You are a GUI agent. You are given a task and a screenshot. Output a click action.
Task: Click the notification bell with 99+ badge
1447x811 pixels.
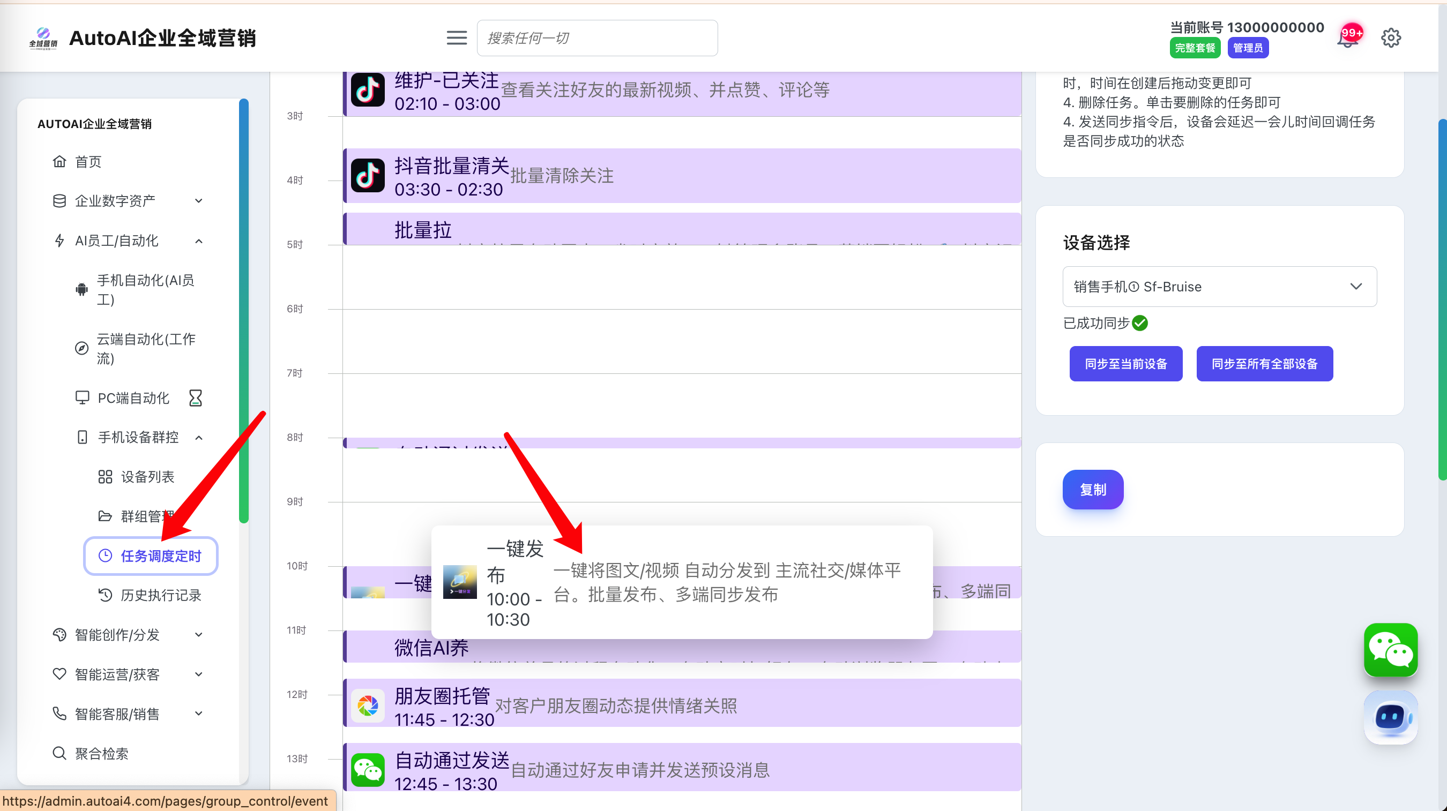click(x=1348, y=38)
